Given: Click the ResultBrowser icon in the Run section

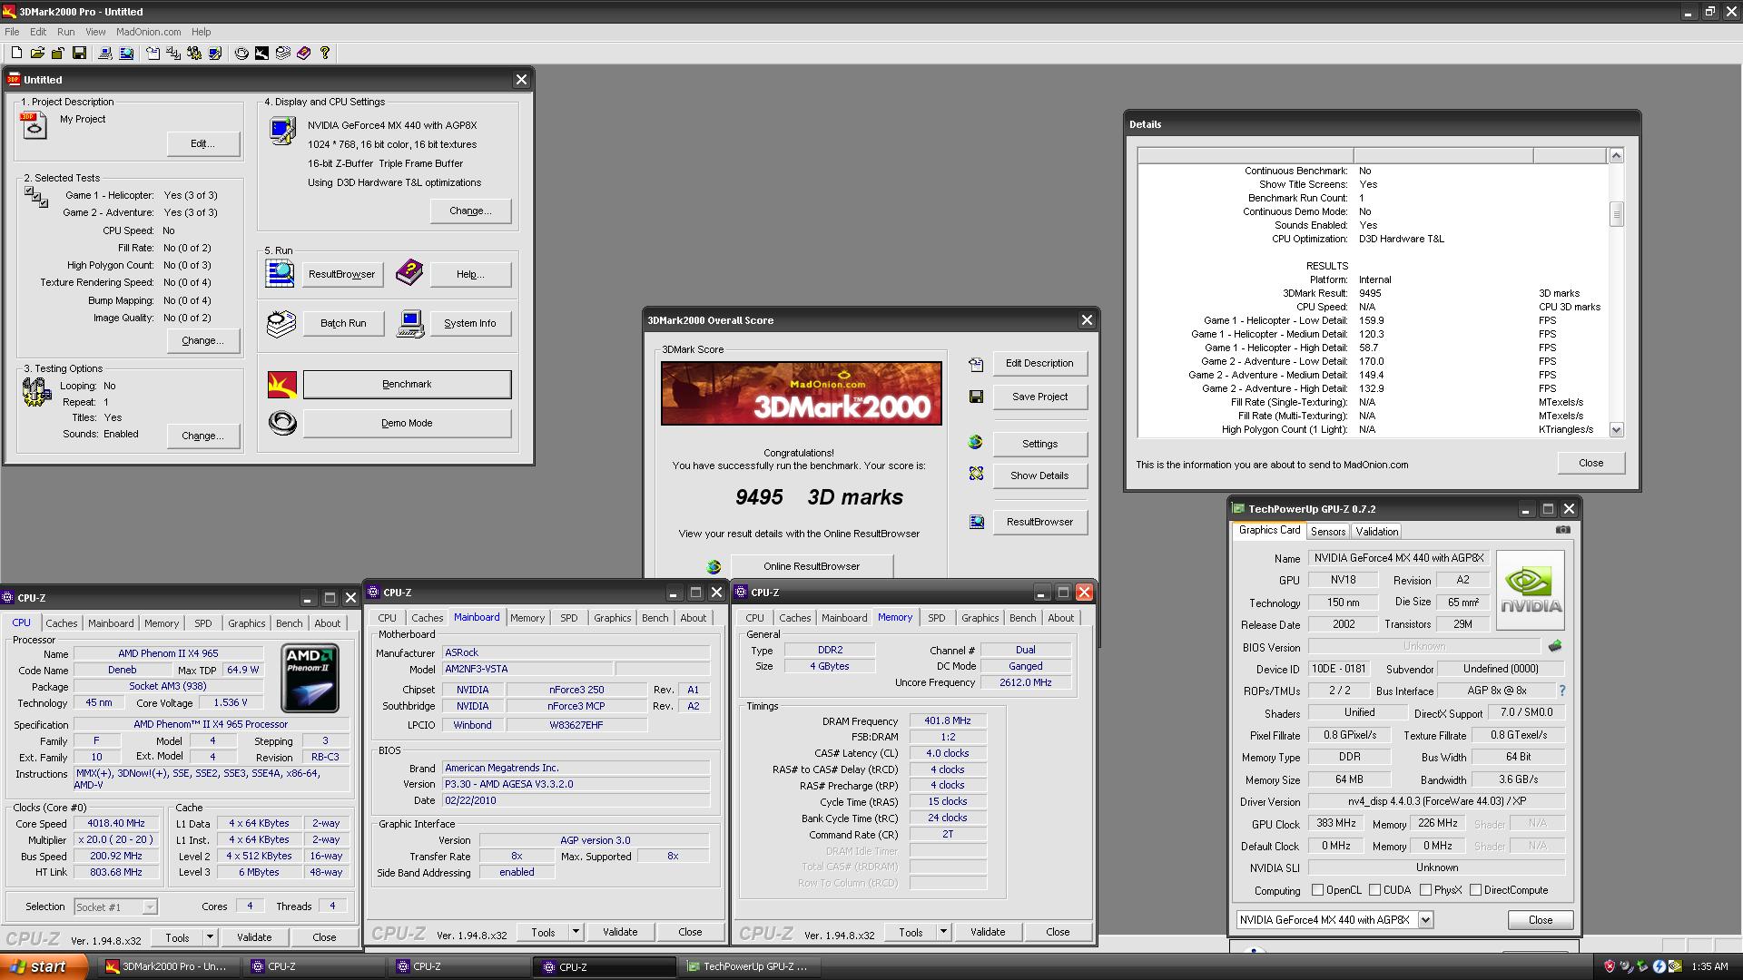Looking at the screenshot, I should (x=280, y=273).
